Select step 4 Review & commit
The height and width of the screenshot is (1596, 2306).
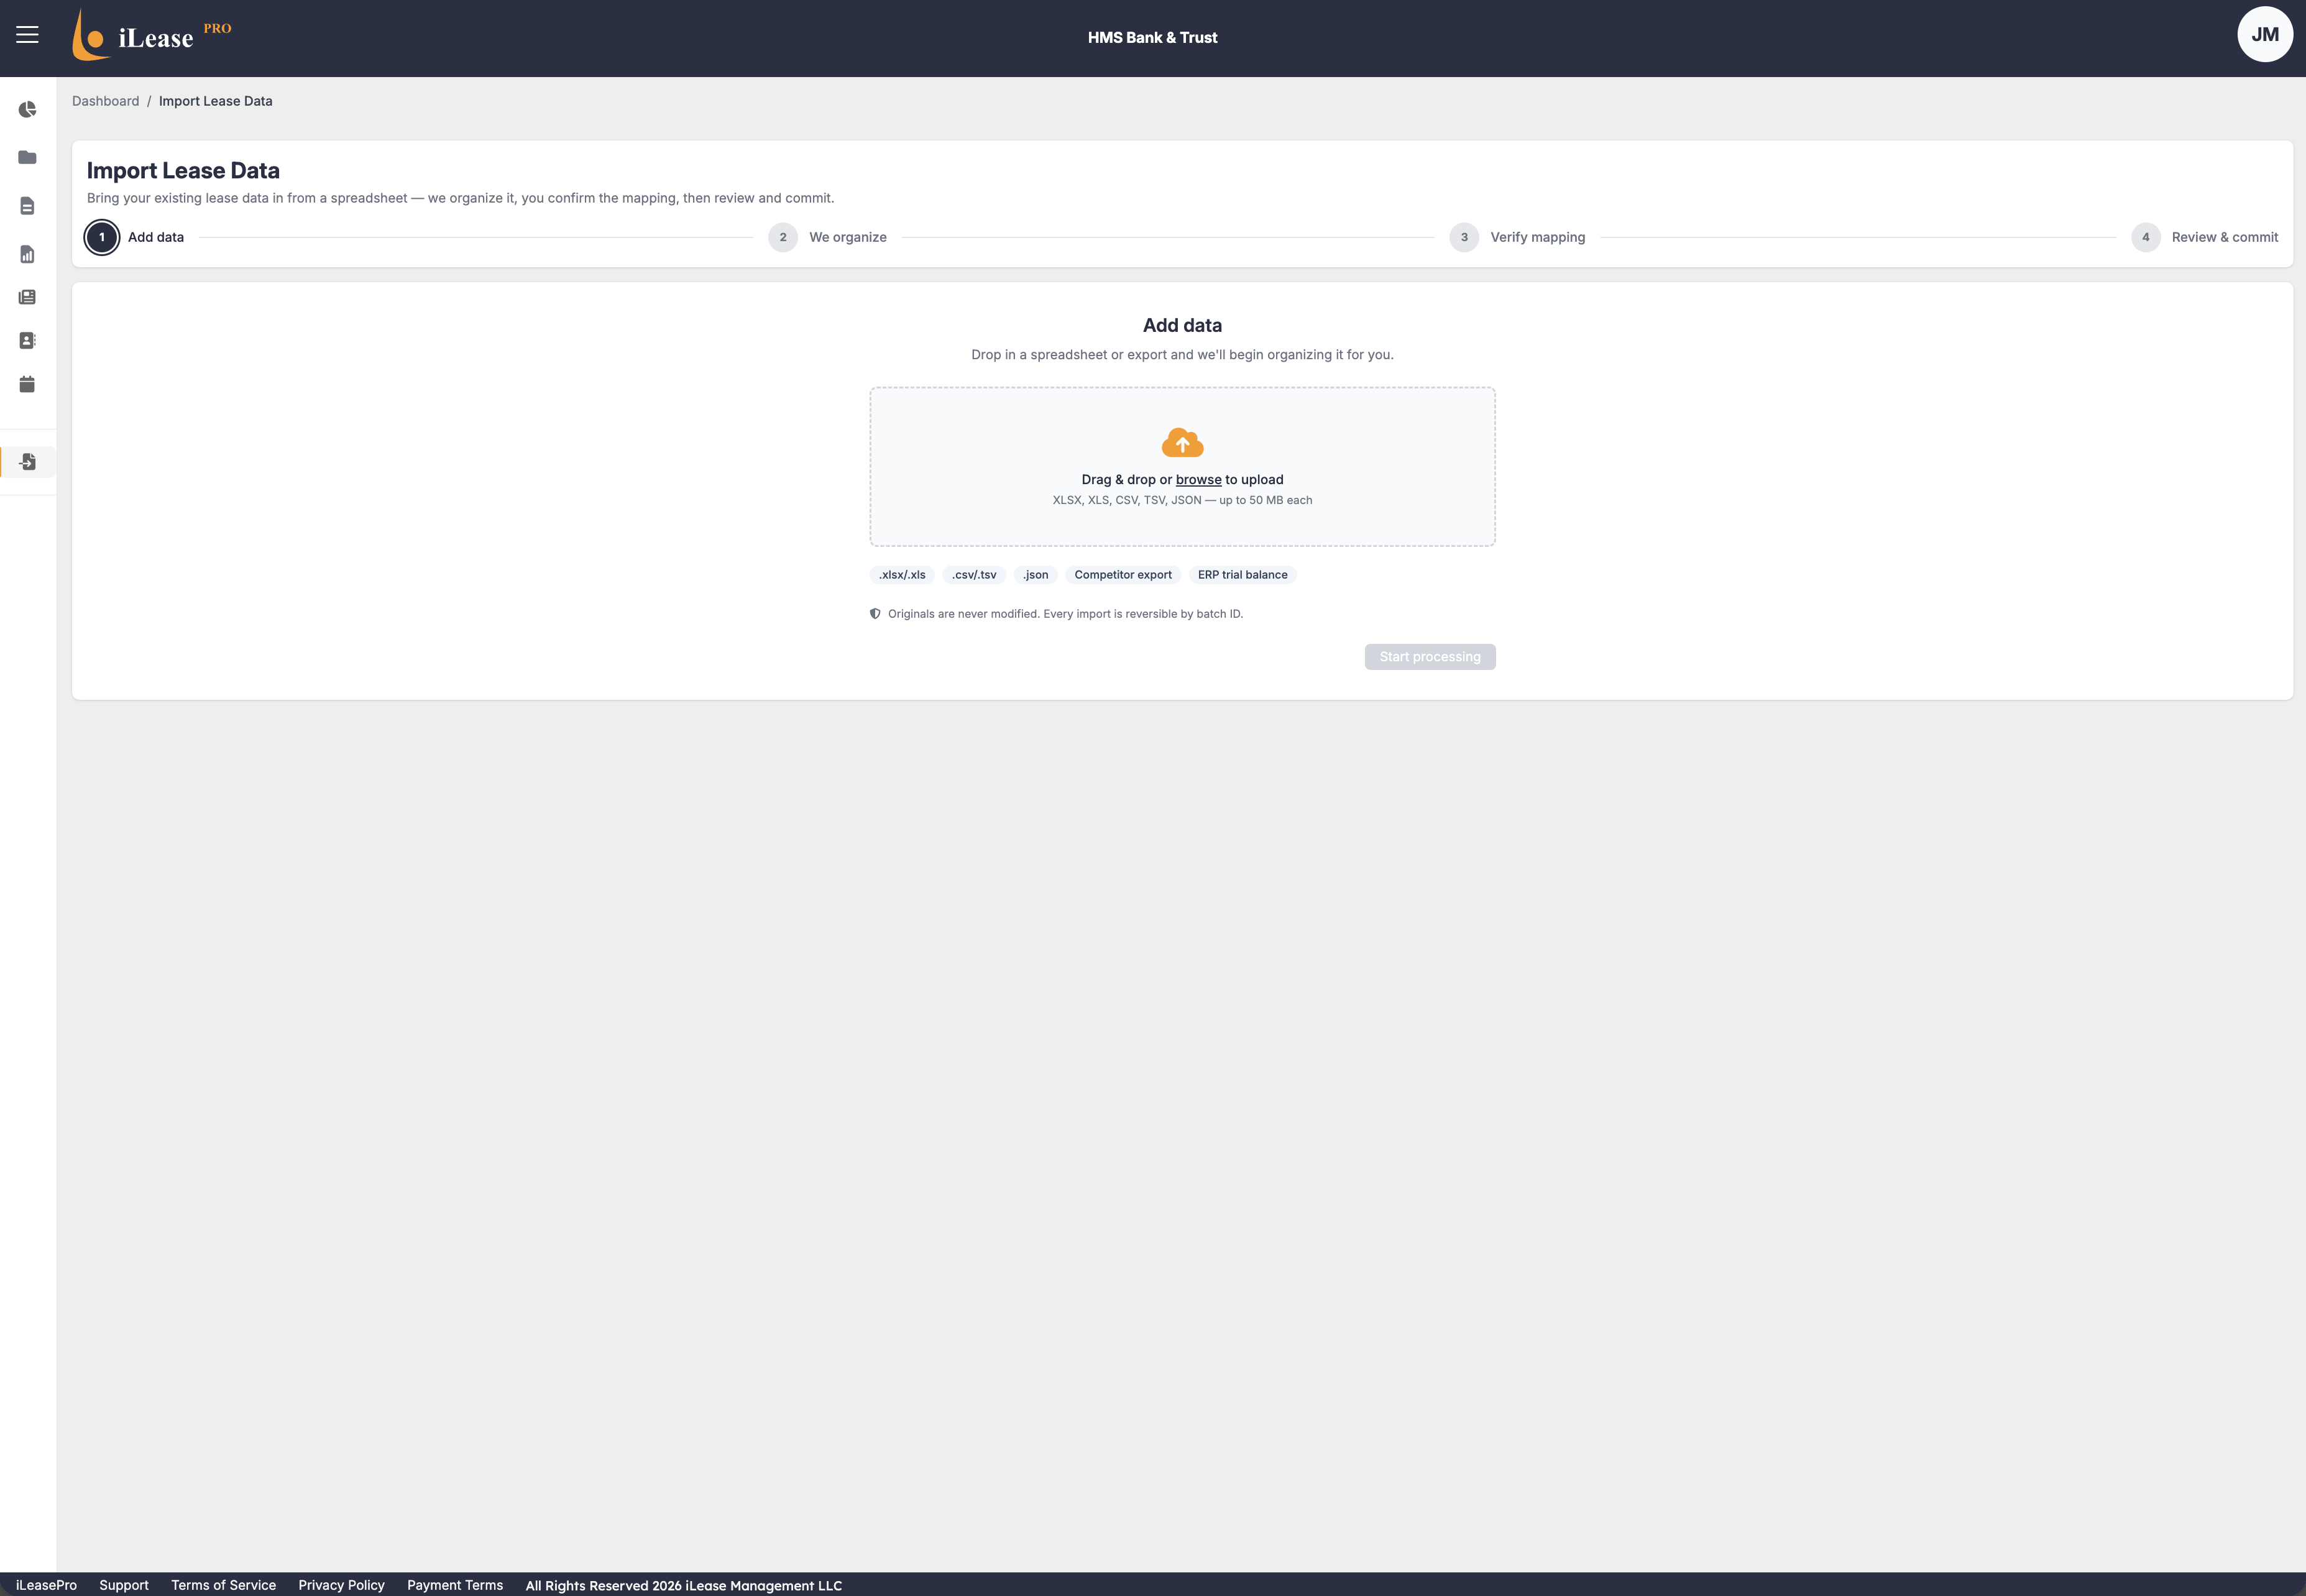[2204, 237]
